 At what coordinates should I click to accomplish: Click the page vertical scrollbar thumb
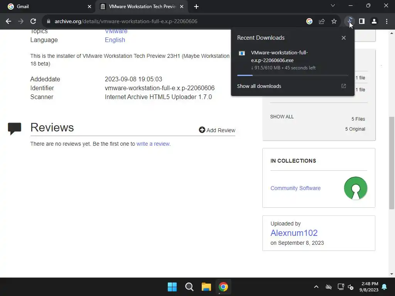point(392,163)
